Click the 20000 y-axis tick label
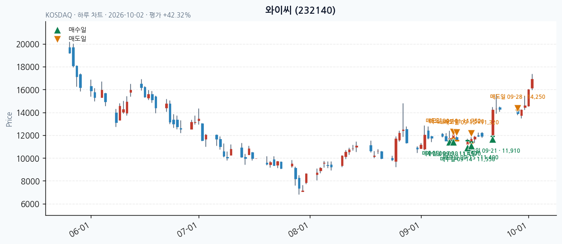This screenshot has height=244, width=562. 27,44
